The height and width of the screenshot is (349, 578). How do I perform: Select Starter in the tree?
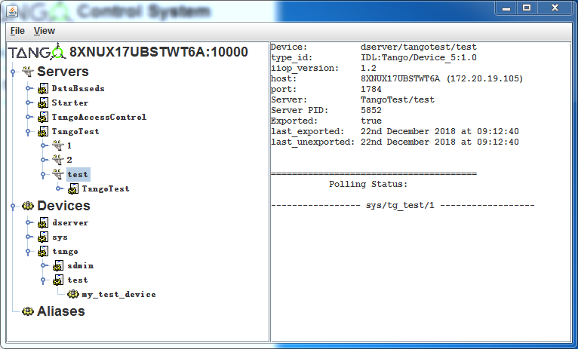[70, 103]
